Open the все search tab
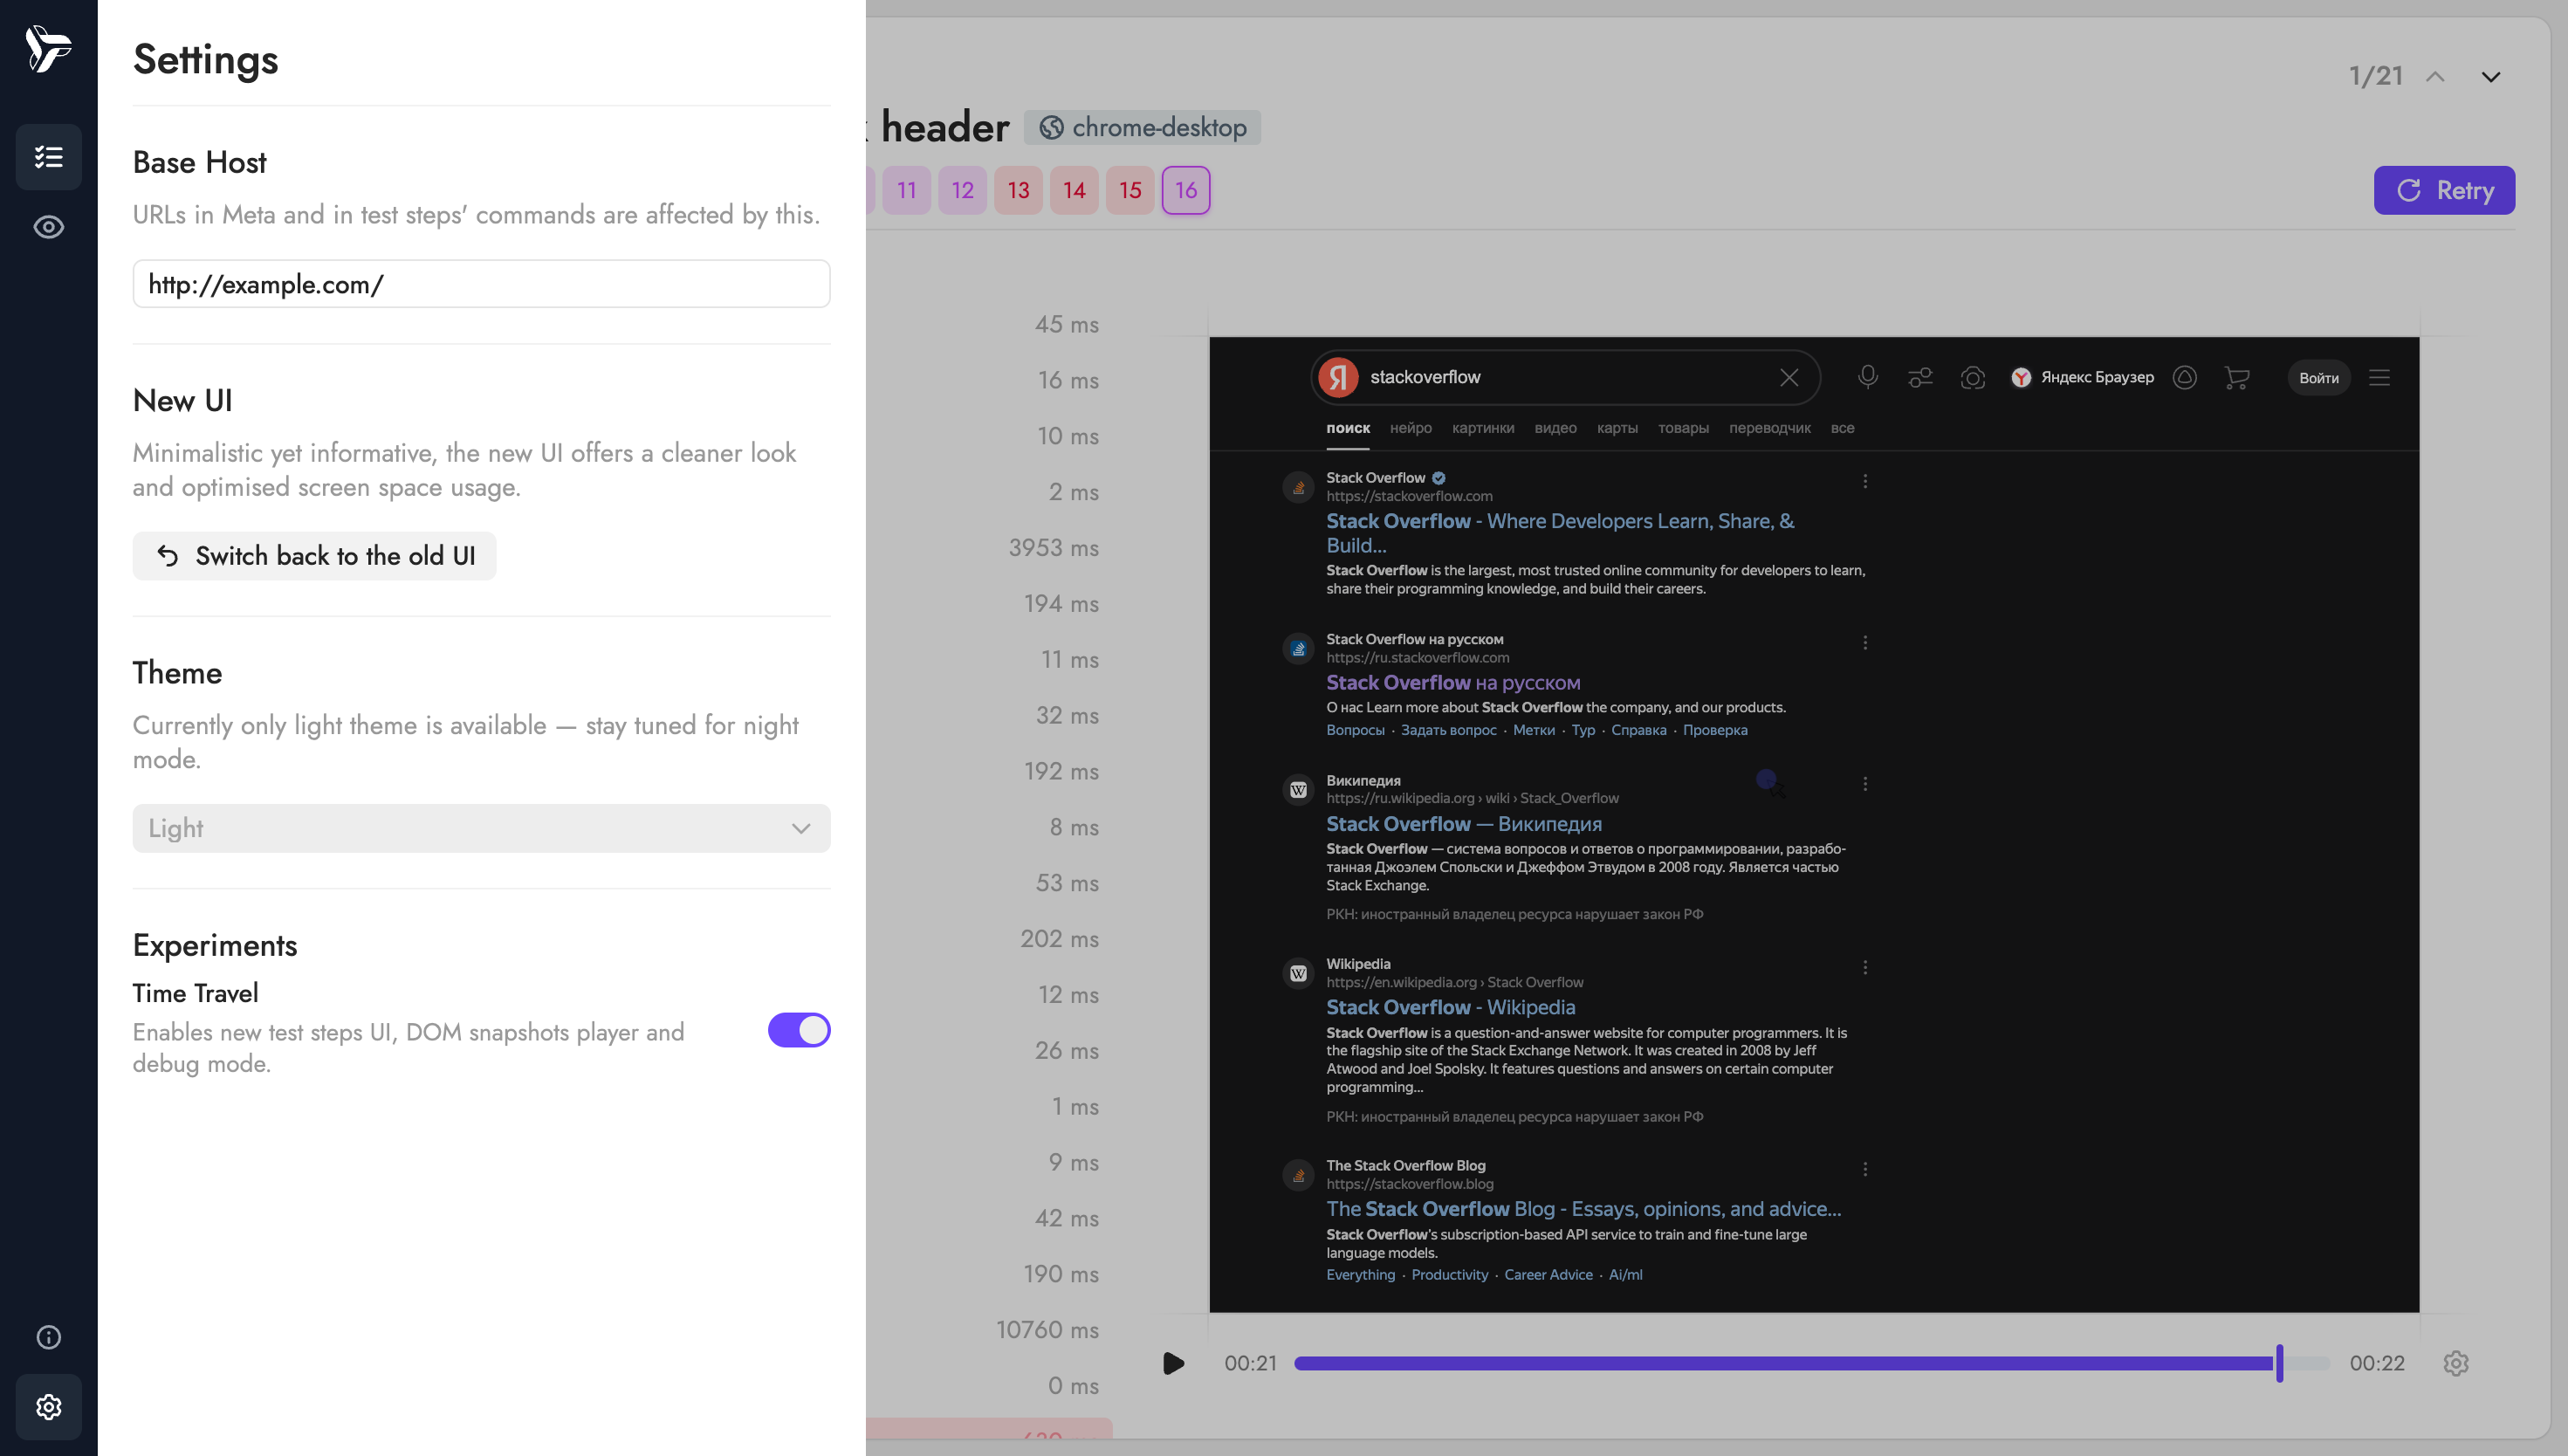The image size is (2568, 1456). tap(1842, 428)
